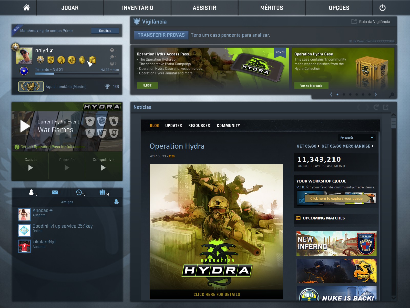Click the leader crown commendation icon
The image size is (410, 308).
(112, 63)
